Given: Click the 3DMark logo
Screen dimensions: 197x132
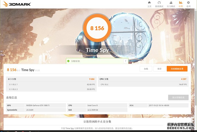Looking at the screenshot, I should [x=17, y=4].
